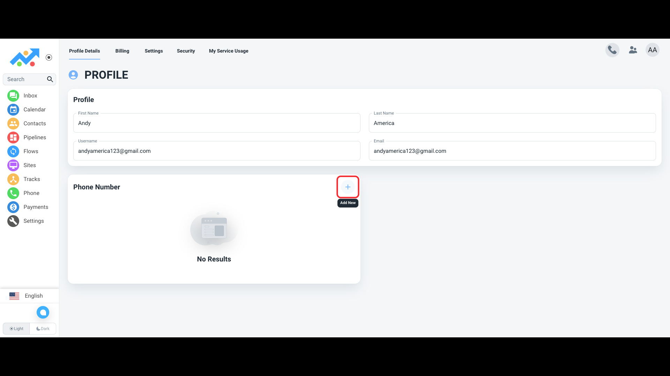Open the Inbox sidebar icon
Viewport: 670px width, 376px height.
point(13,96)
